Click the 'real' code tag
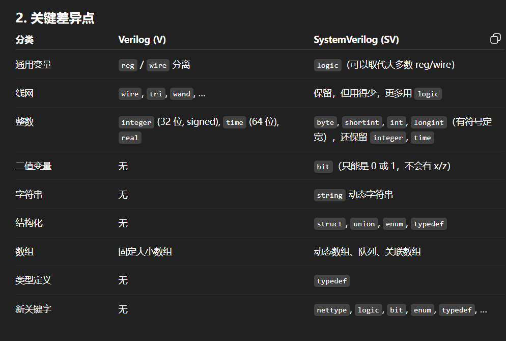Screen dimensions: 506x341 pyautogui.click(x=130, y=138)
